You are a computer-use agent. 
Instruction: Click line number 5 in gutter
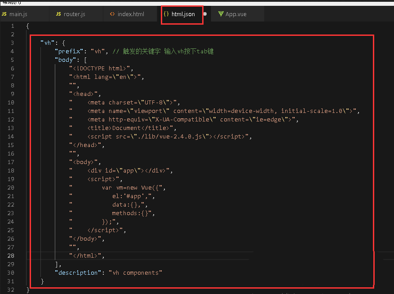[x=13, y=60]
